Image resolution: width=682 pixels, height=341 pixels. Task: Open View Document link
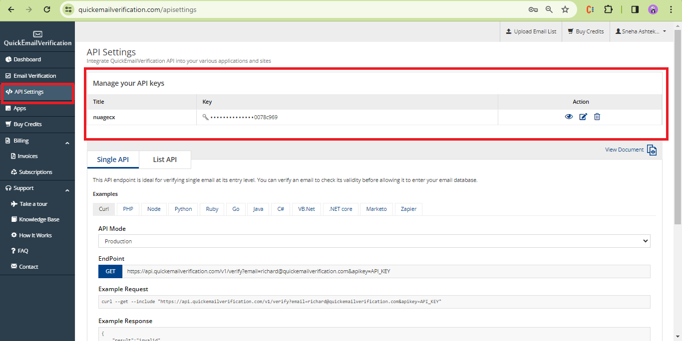point(624,150)
